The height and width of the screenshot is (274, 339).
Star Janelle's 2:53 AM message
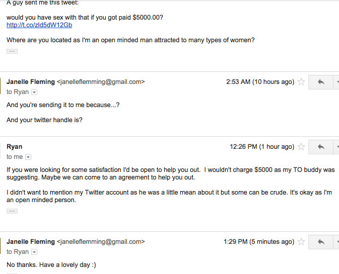(301, 82)
